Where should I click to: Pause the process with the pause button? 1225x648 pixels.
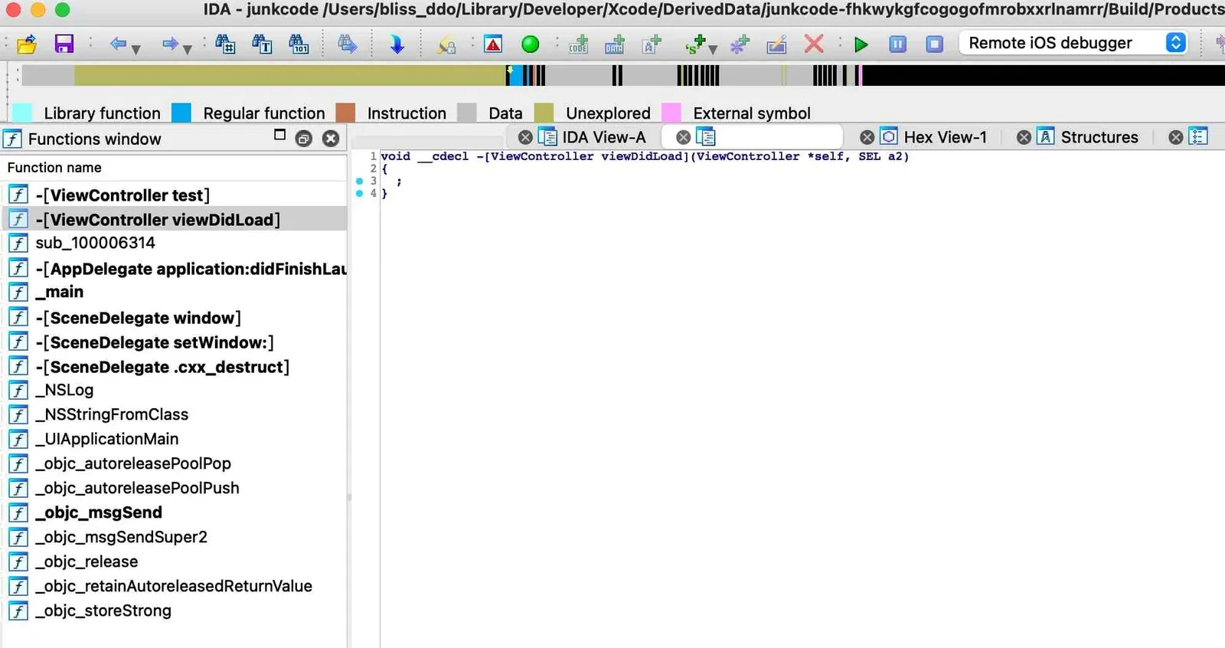(x=898, y=44)
